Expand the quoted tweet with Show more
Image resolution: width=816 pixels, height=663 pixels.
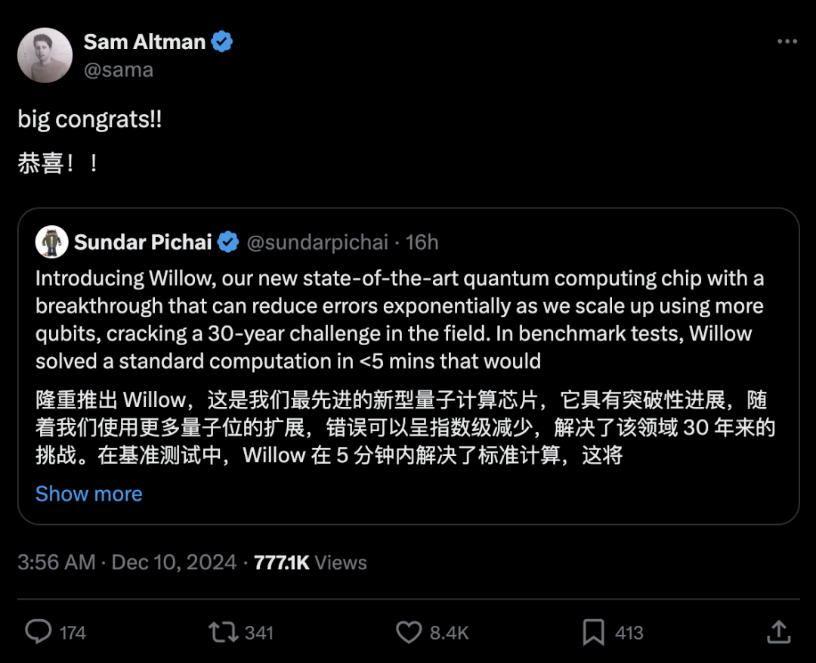pos(88,493)
